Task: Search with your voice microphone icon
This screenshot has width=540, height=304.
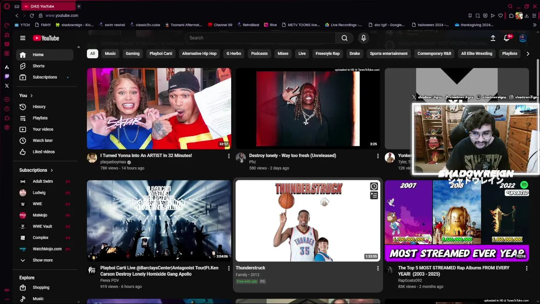Action: [x=364, y=38]
